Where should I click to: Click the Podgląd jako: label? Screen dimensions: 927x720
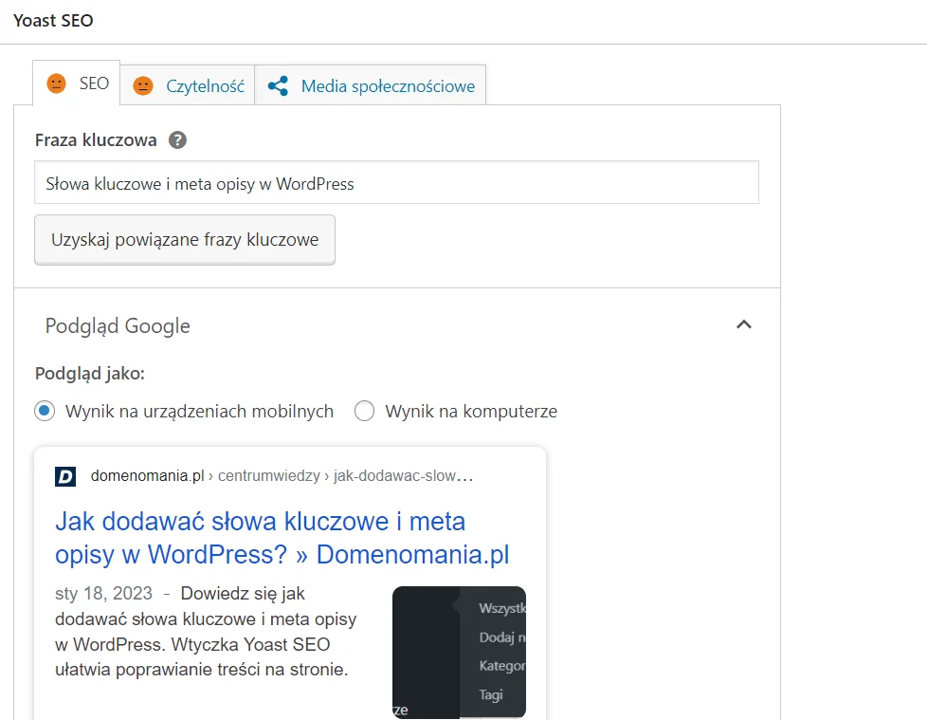(90, 374)
